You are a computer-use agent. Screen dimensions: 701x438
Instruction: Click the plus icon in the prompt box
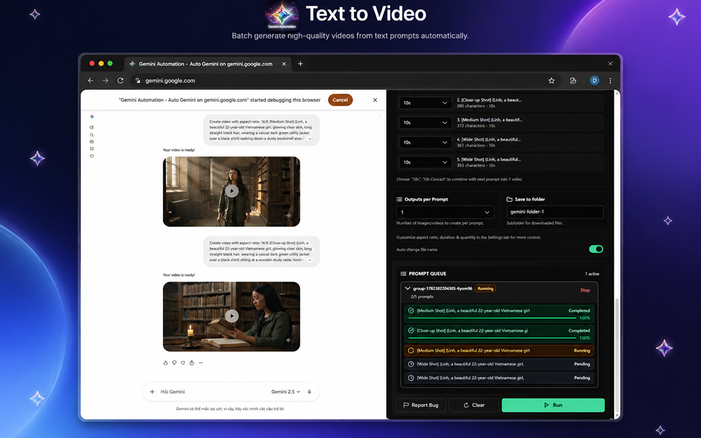[x=152, y=392]
